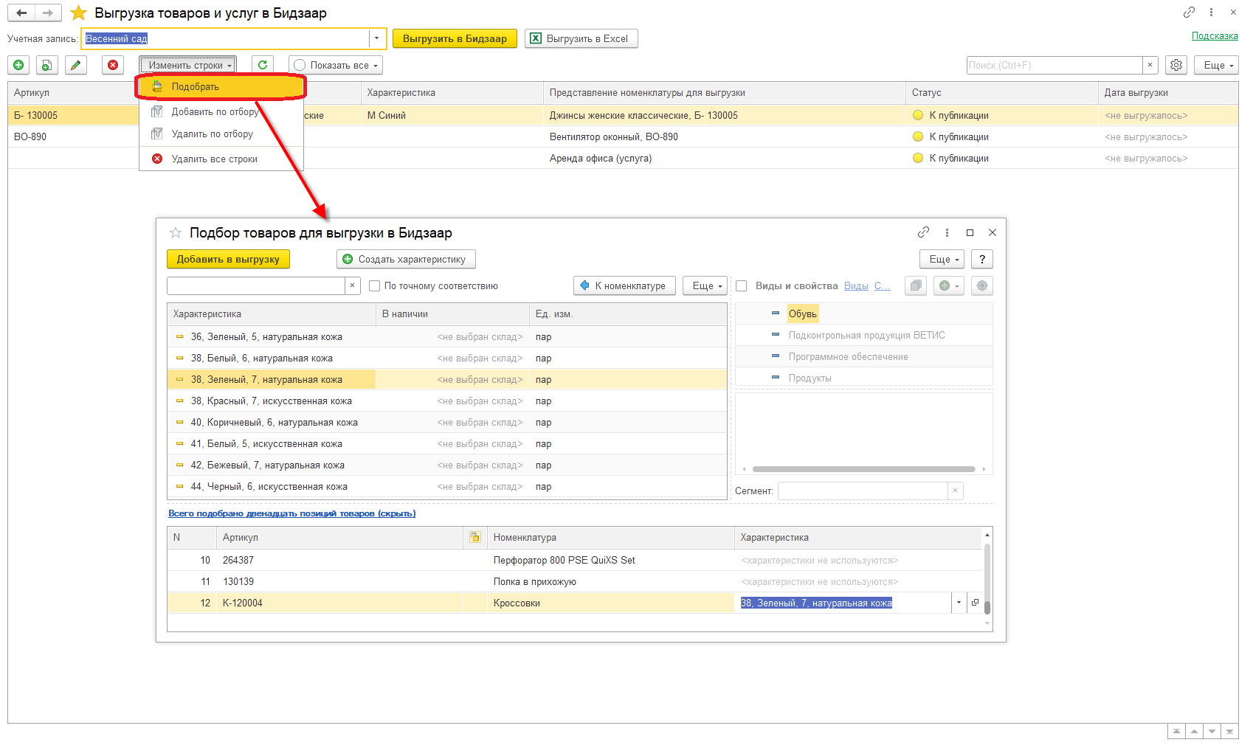This screenshot has width=1253, height=748.
Task: Open dropdown in Кроссовки characteristic cell
Action: [x=959, y=603]
